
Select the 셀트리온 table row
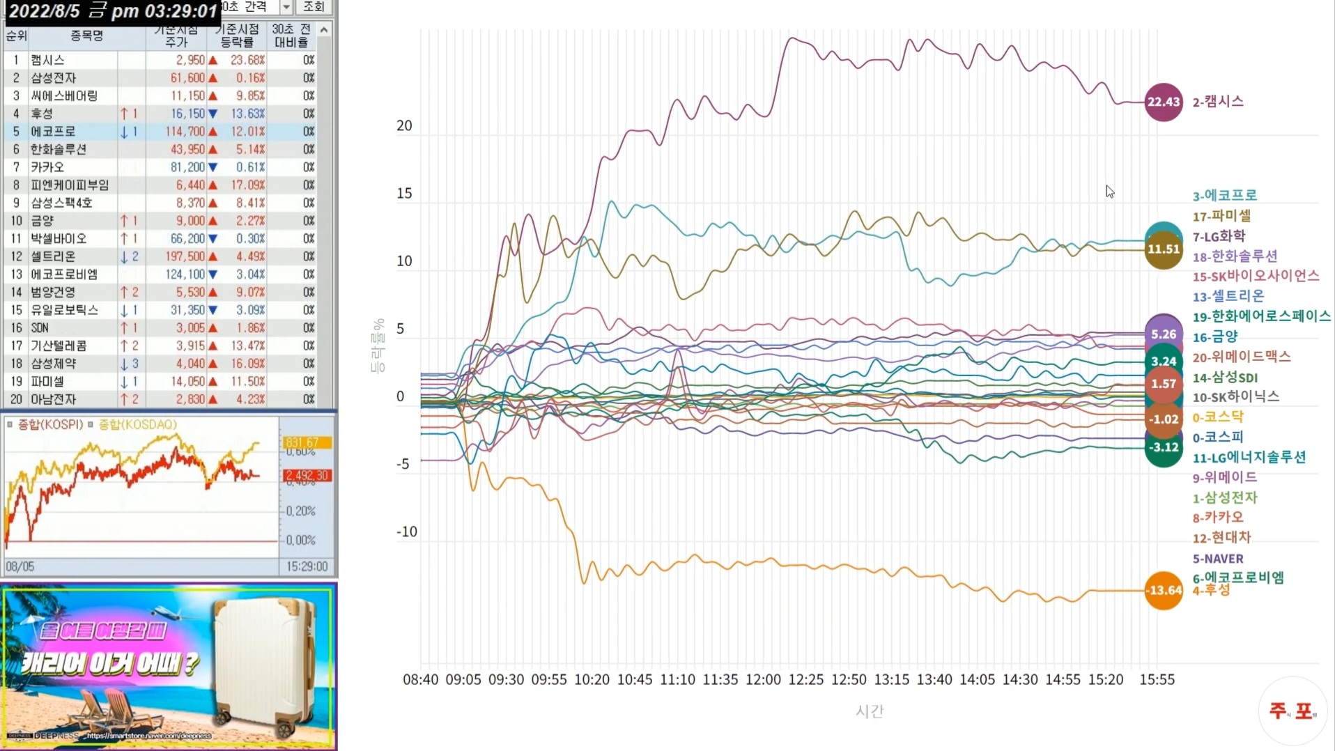(x=160, y=256)
